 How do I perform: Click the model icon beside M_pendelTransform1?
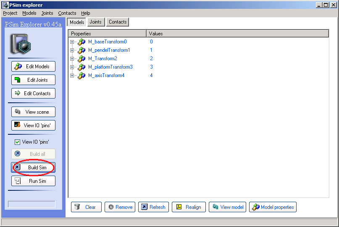pos(81,51)
